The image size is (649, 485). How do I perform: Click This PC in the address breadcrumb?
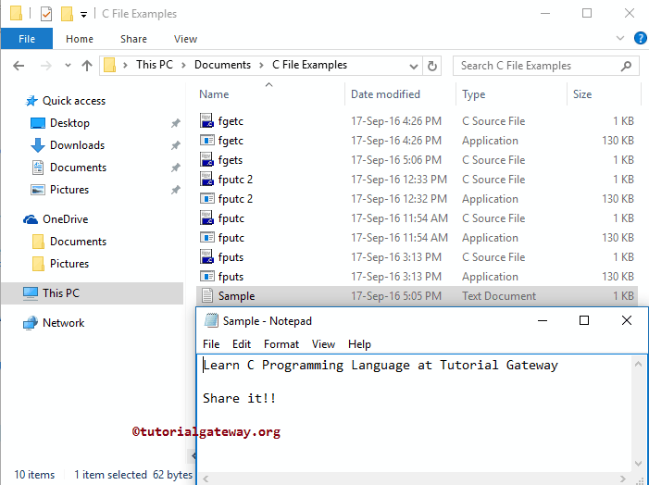(x=155, y=65)
